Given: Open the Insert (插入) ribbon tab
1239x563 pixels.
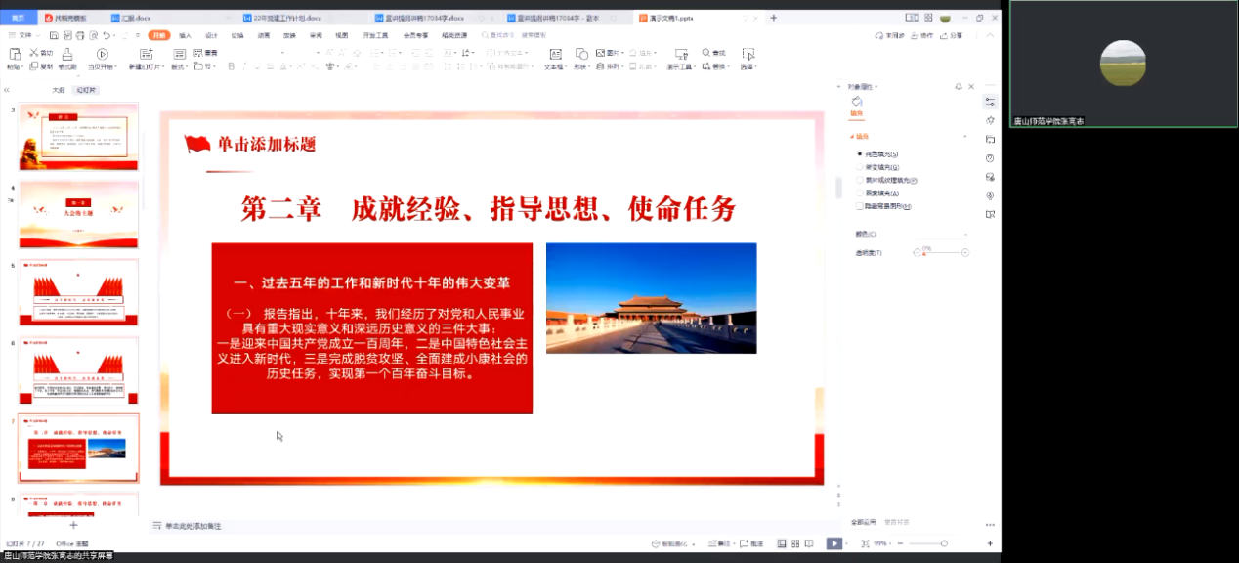Looking at the screenshot, I should [185, 35].
